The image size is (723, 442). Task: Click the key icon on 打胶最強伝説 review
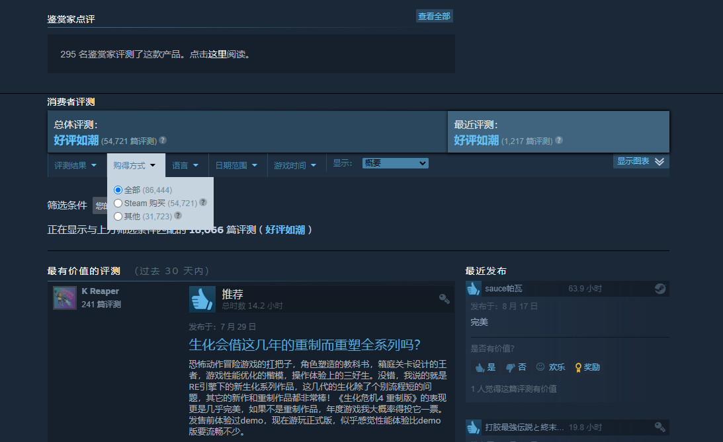[x=660, y=427]
